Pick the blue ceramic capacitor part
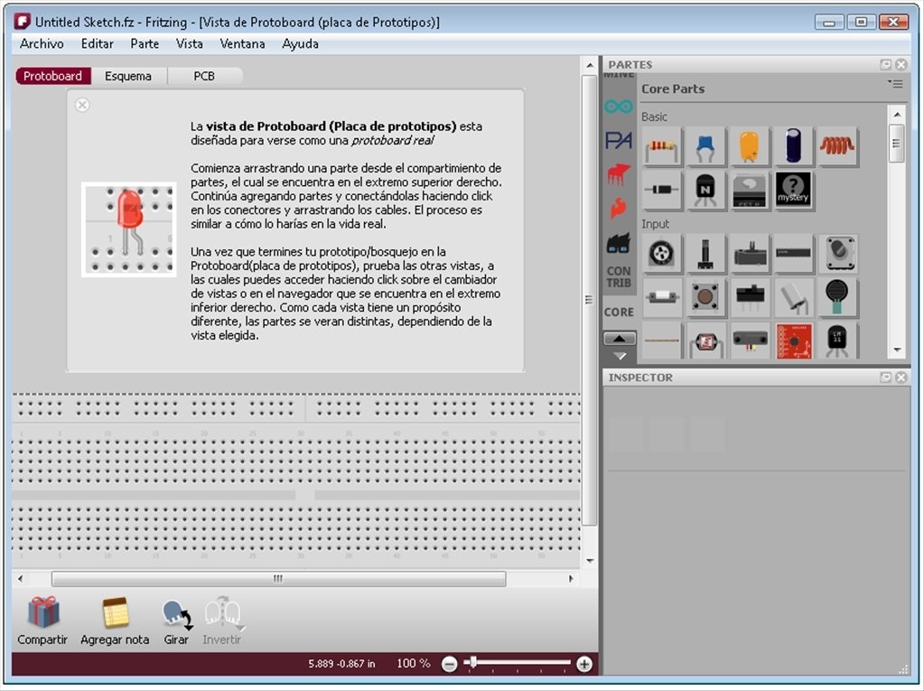924x691 pixels. pos(705,146)
